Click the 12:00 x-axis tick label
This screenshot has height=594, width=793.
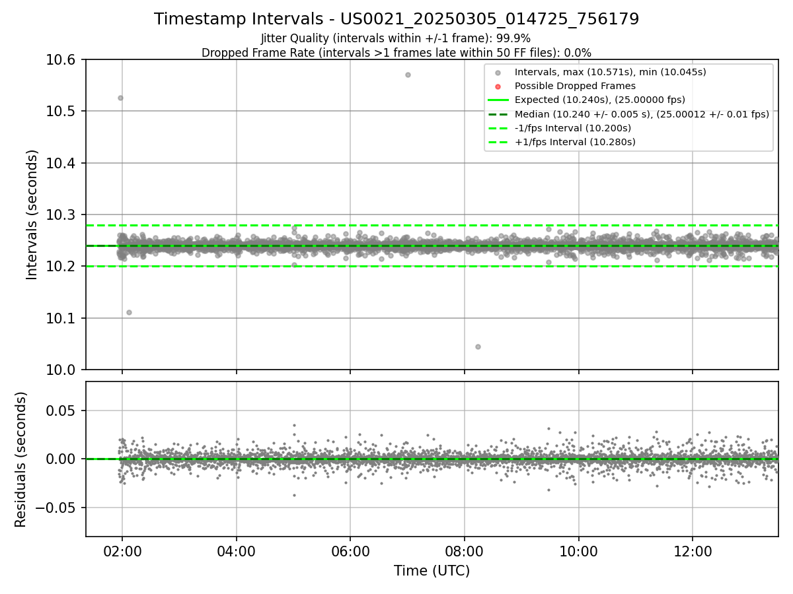click(x=693, y=552)
